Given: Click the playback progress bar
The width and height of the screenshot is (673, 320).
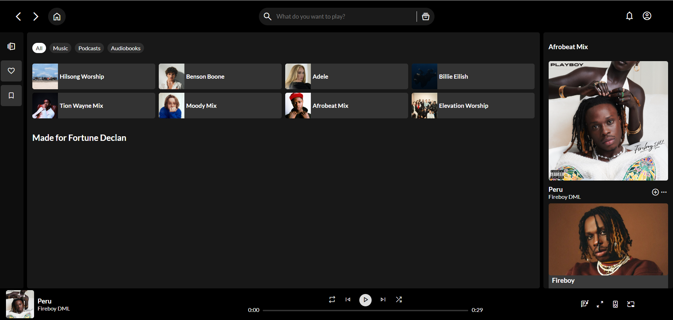Looking at the screenshot, I should 365,311.
